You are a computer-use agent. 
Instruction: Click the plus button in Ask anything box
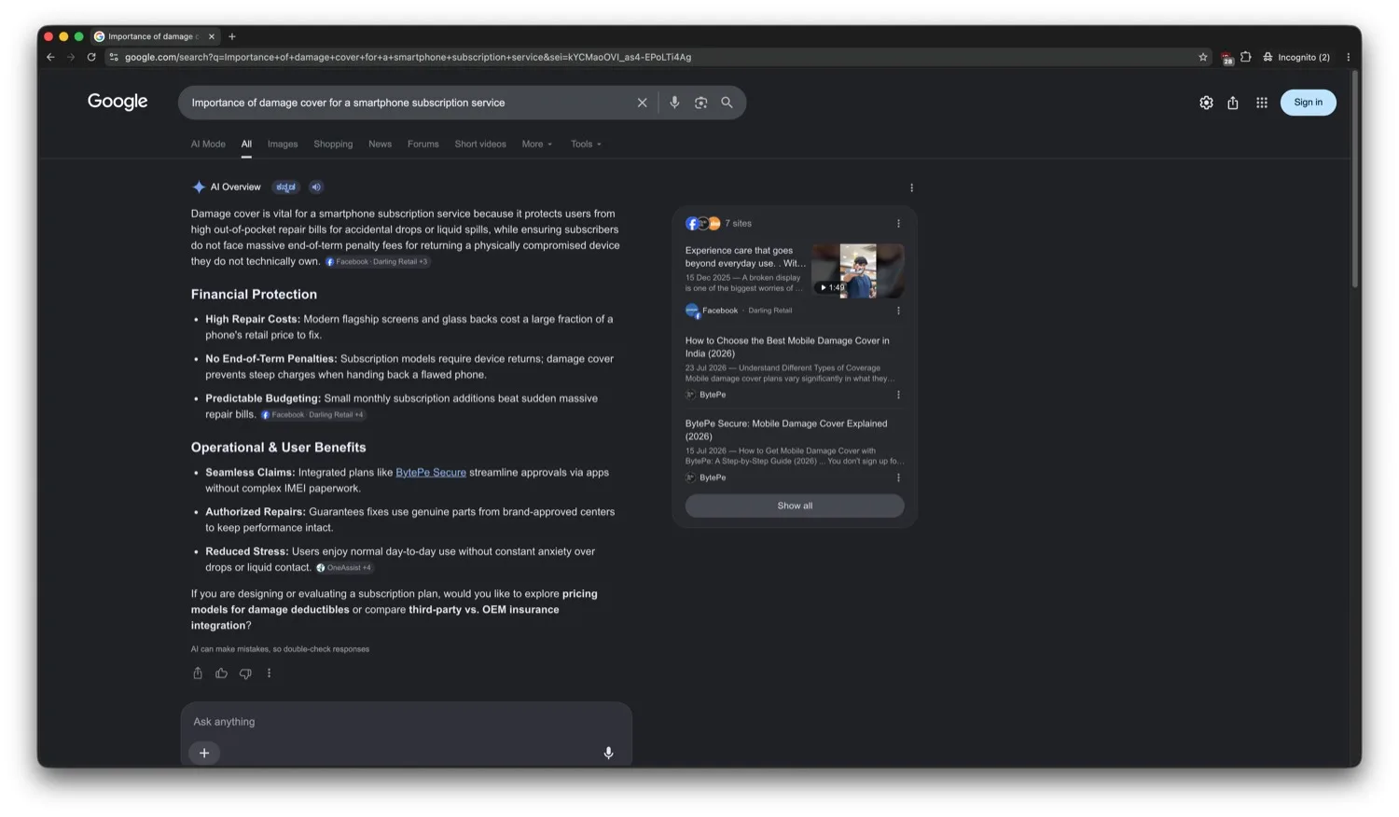[204, 753]
